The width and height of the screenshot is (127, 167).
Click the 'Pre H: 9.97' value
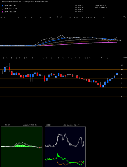coord(79,8)
